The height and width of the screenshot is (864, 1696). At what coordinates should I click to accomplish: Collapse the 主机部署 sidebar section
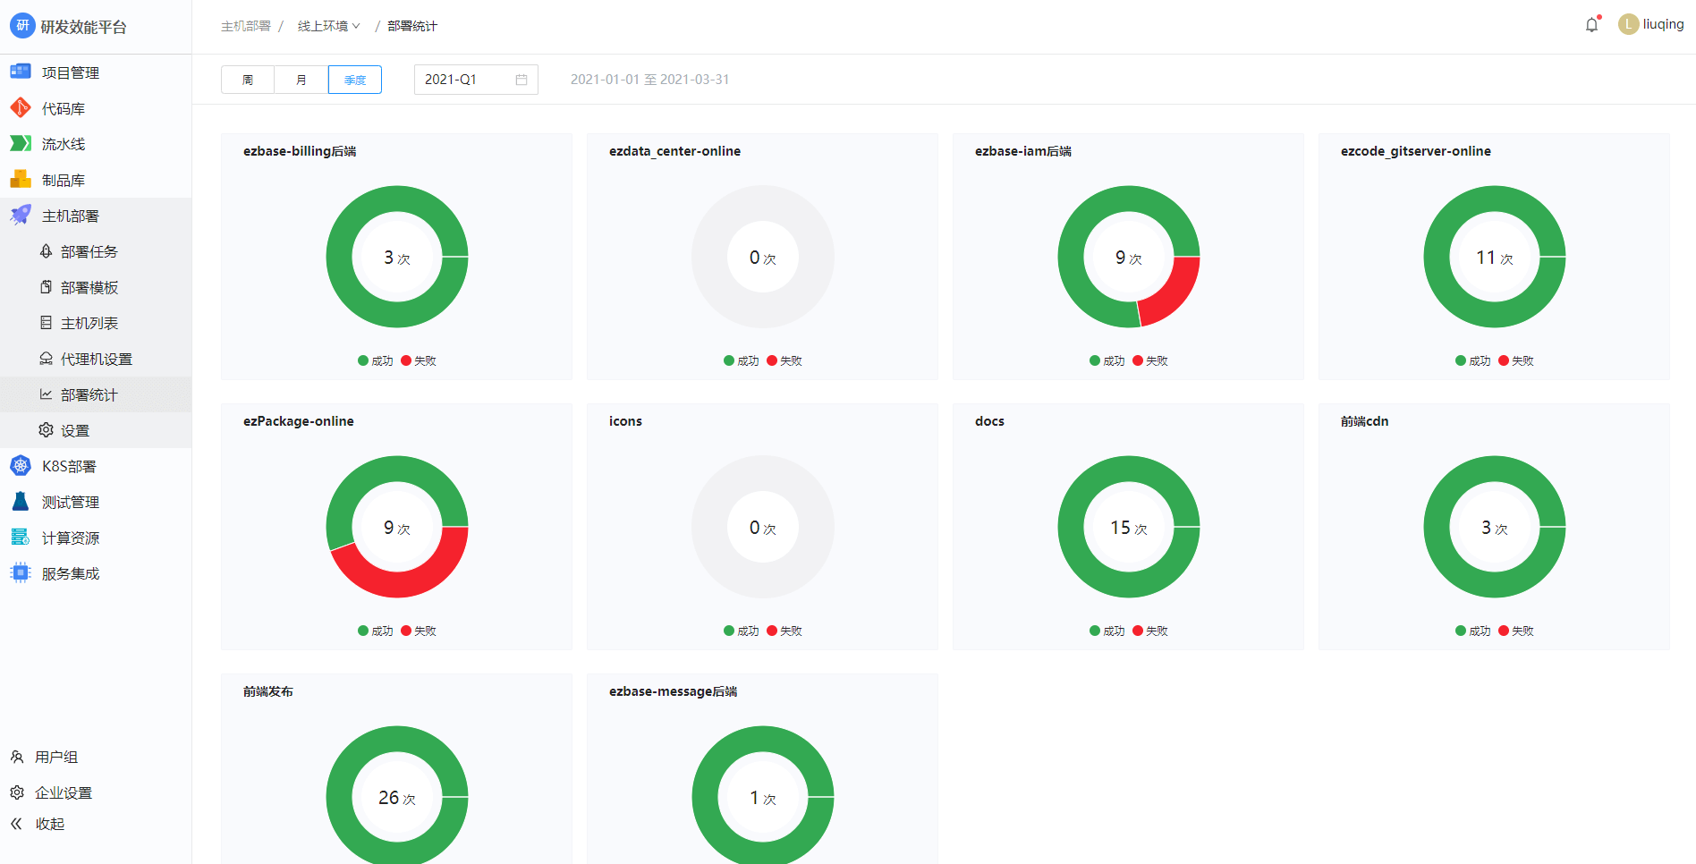tap(71, 216)
